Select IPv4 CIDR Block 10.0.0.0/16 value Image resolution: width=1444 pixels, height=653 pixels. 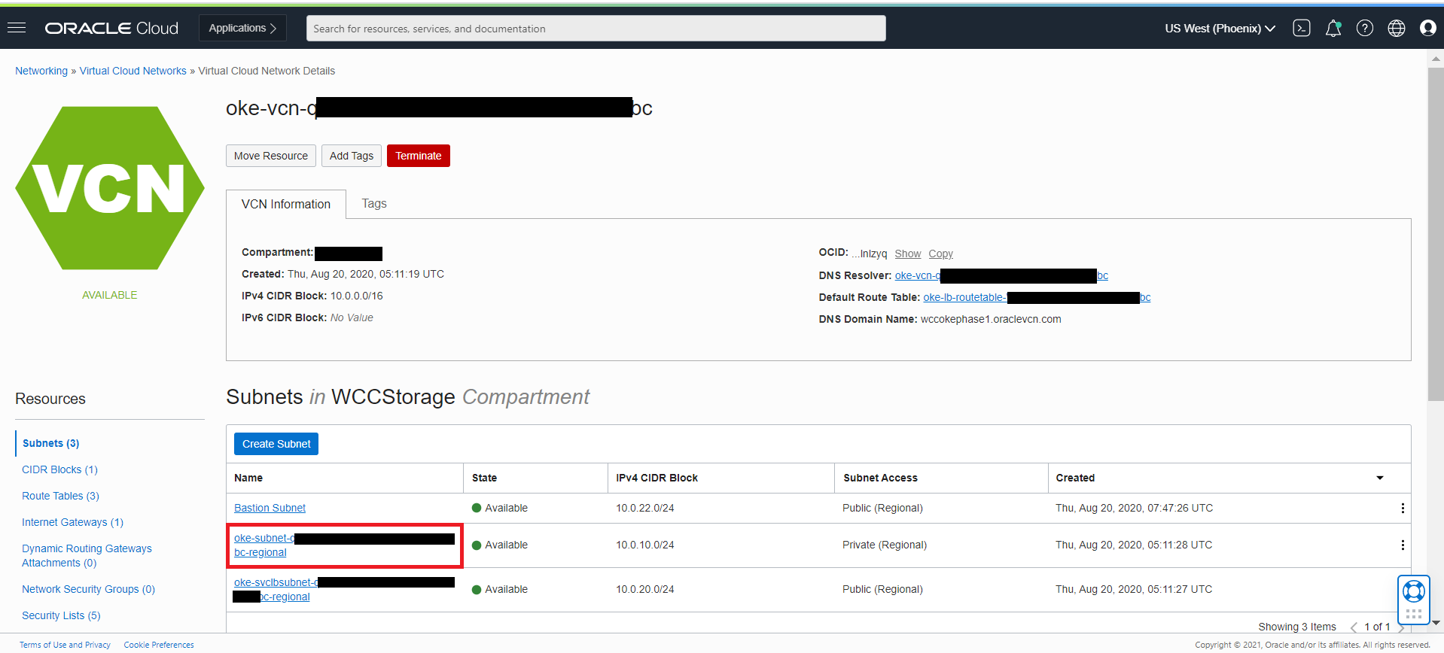[x=356, y=296]
